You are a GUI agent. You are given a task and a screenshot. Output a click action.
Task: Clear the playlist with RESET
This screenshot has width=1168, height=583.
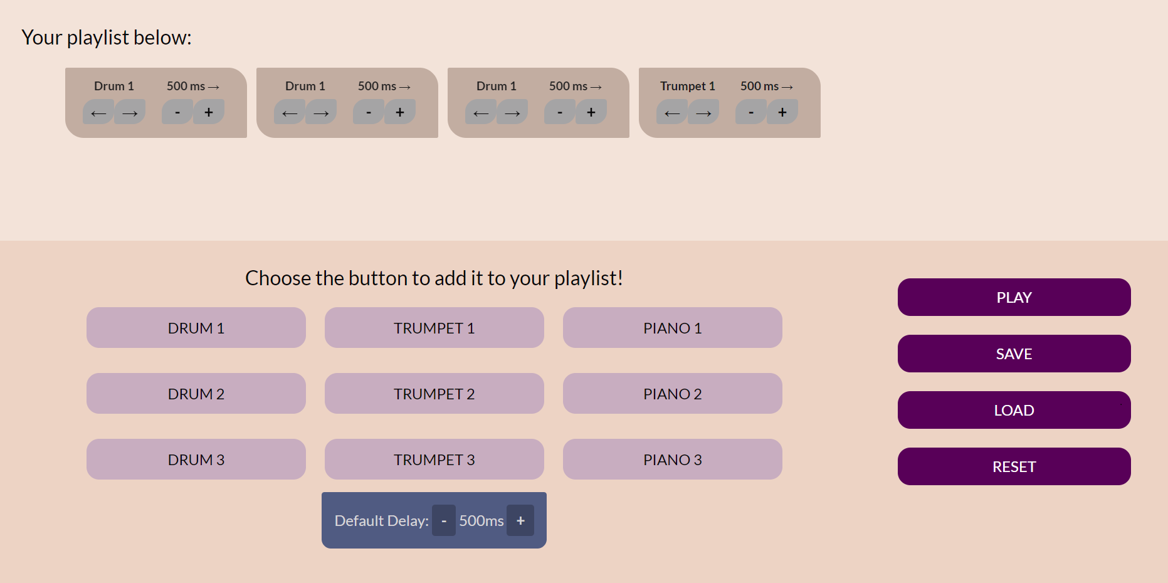pyautogui.click(x=1014, y=466)
